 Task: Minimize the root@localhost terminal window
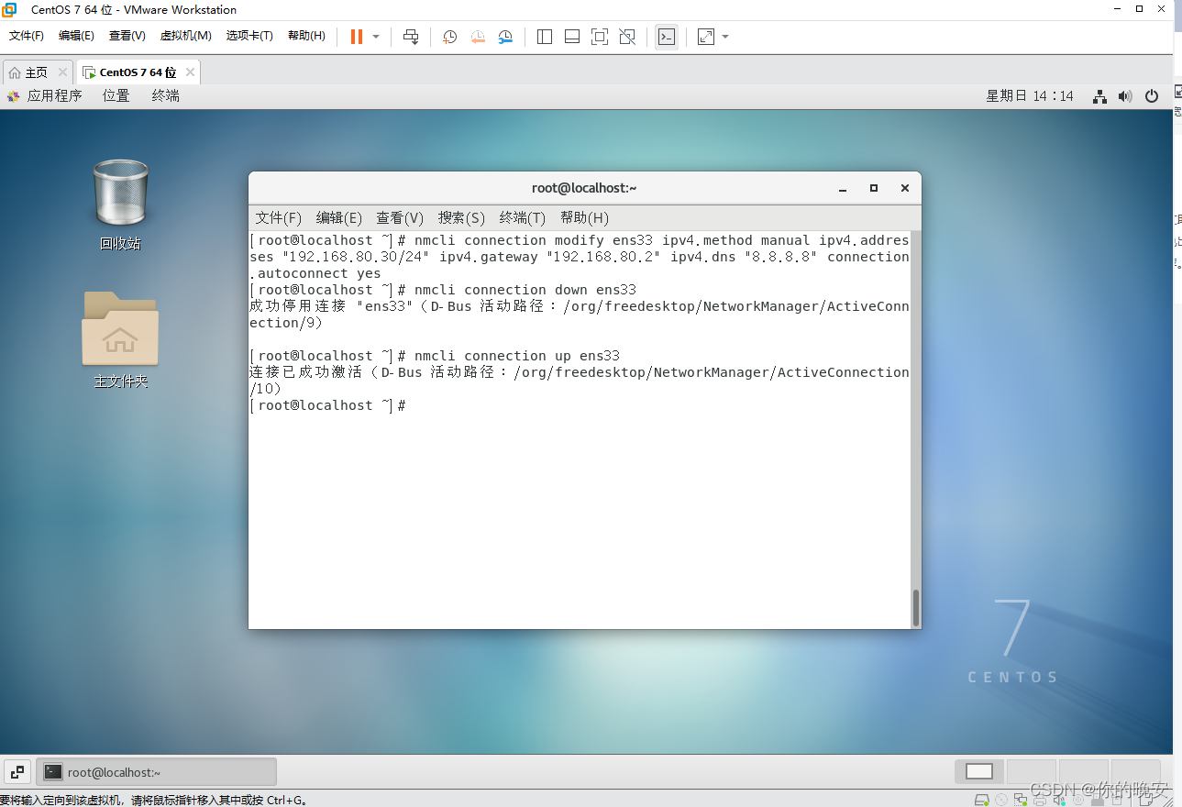click(x=843, y=188)
